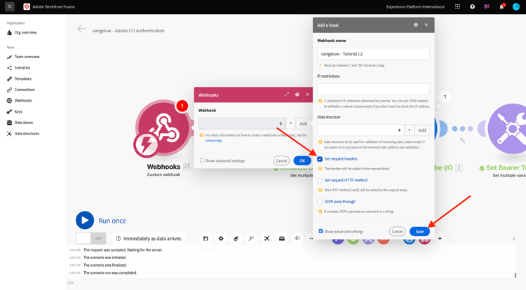Screen dimensions: 526x290
Task: Click the log scrollbar handle
Action: [515, 275]
